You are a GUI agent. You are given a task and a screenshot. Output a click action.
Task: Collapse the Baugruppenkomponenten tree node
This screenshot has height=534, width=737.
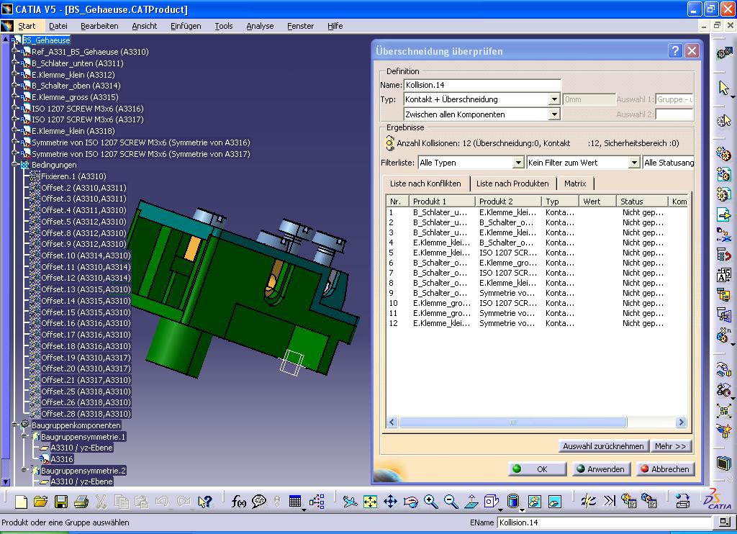coord(15,425)
